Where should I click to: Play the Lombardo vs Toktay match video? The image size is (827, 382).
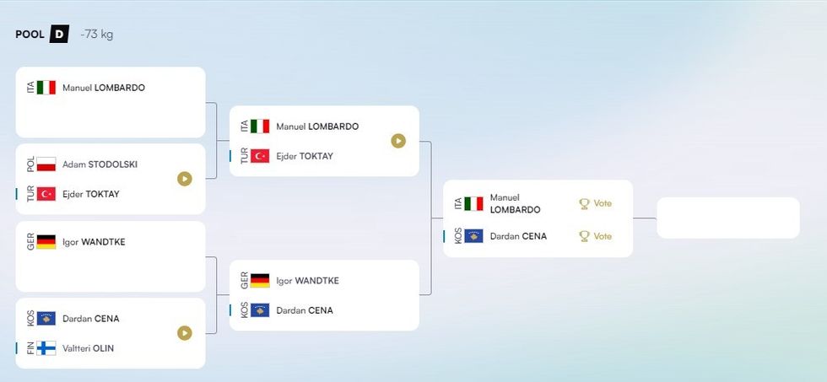click(398, 141)
